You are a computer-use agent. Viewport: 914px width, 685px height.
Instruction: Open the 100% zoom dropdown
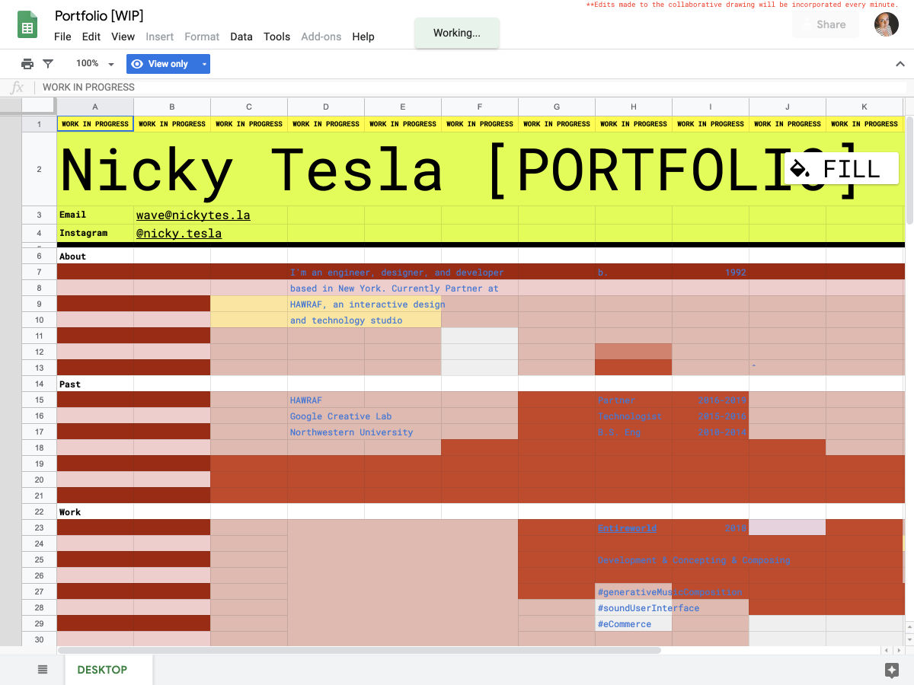[94, 64]
